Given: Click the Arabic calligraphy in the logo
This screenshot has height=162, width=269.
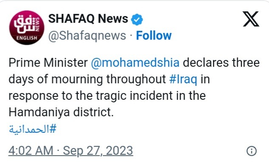Looking at the screenshot, I should [24, 25].
